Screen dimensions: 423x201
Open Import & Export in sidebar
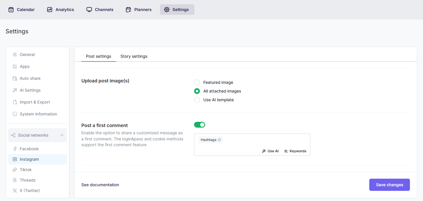(37, 102)
